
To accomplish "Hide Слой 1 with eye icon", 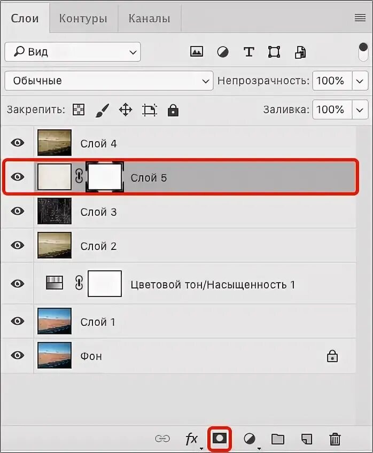I will tap(17, 321).
